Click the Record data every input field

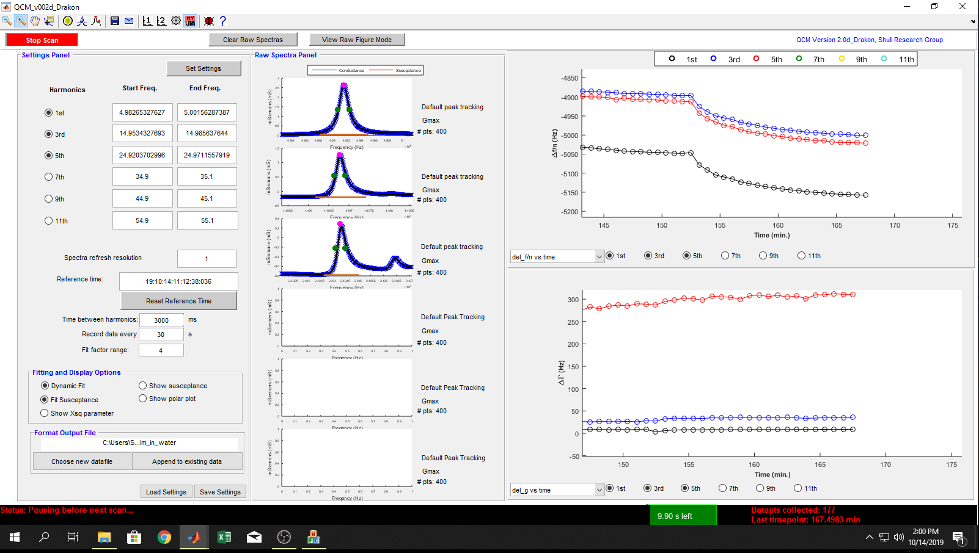point(161,334)
